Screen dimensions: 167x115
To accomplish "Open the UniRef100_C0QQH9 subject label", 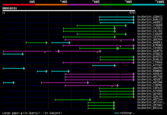I will 150,25.
